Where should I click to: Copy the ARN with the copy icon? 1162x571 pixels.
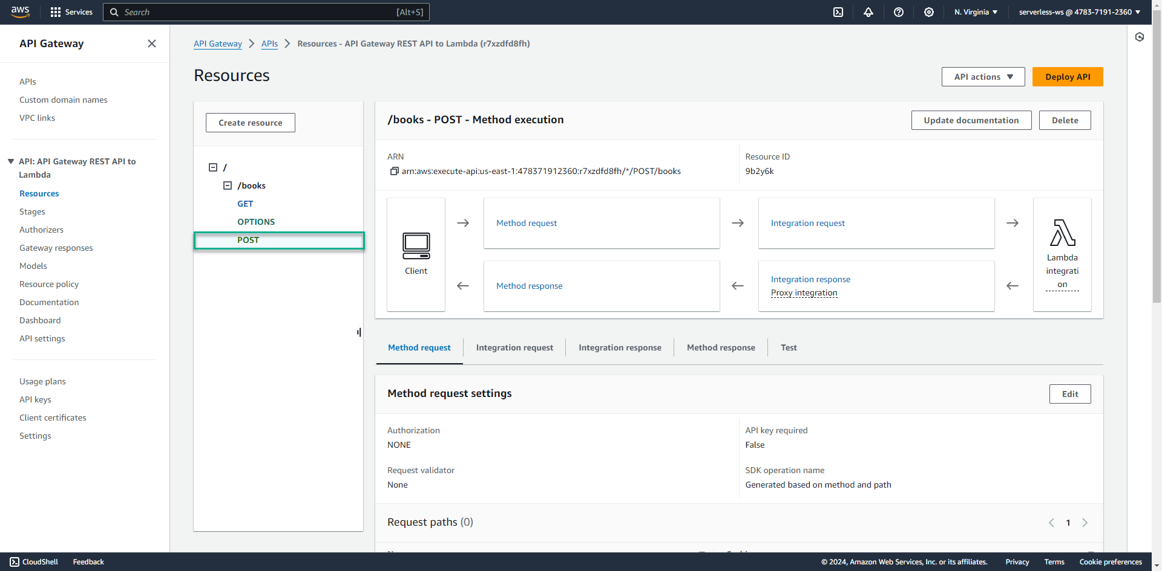point(394,171)
